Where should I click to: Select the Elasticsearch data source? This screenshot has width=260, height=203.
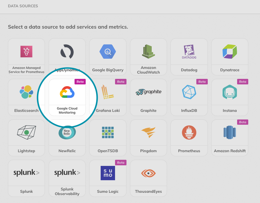point(26,97)
